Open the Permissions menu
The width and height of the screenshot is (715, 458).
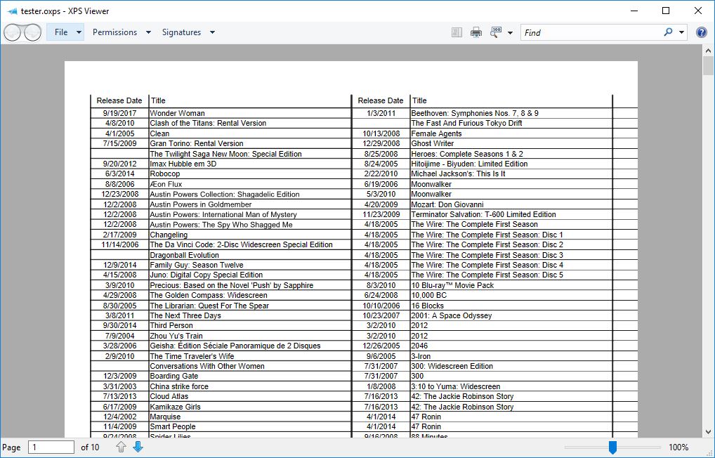[x=115, y=32]
